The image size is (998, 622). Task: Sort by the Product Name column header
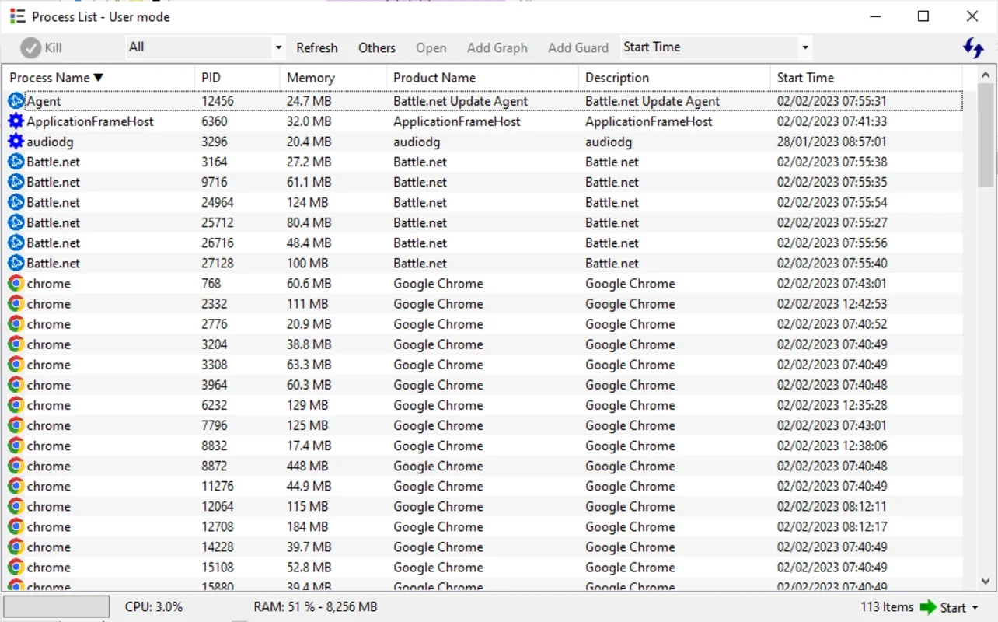(482, 78)
